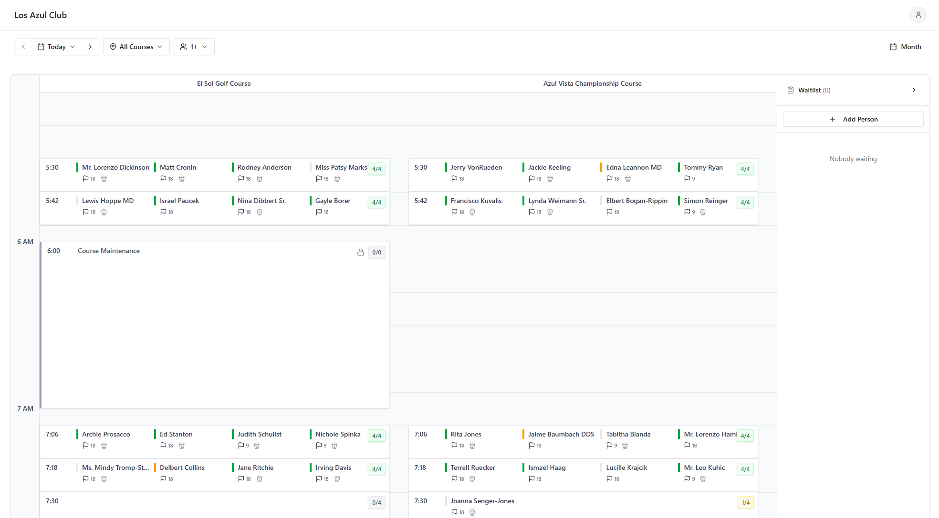939x518 pixels.
Task: Select Rita Jones booking at 7:06
Action: 466,434
